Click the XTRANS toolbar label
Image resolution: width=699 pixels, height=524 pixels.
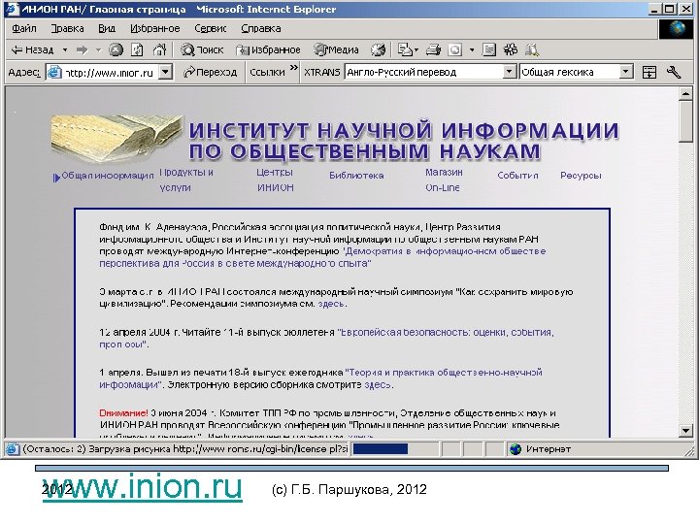click(x=322, y=72)
